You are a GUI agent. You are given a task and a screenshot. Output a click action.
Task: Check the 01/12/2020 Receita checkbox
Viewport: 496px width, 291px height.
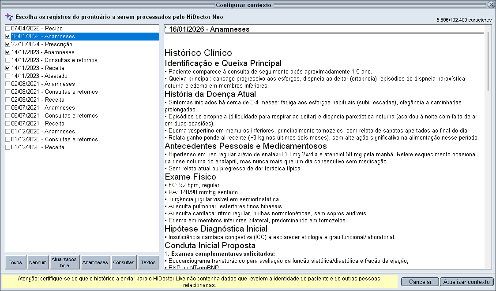pyautogui.click(x=8, y=147)
